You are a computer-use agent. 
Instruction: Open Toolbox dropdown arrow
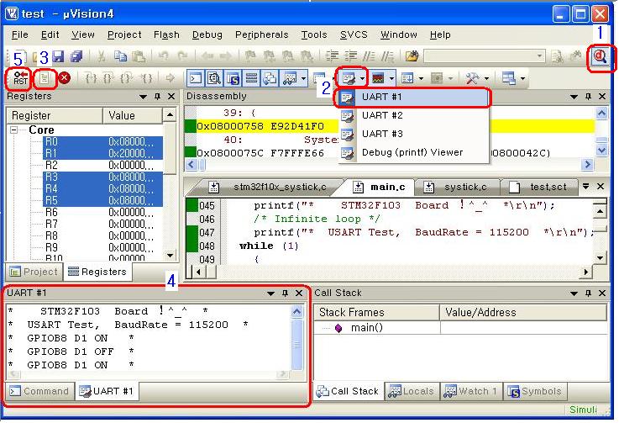[486, 78]
